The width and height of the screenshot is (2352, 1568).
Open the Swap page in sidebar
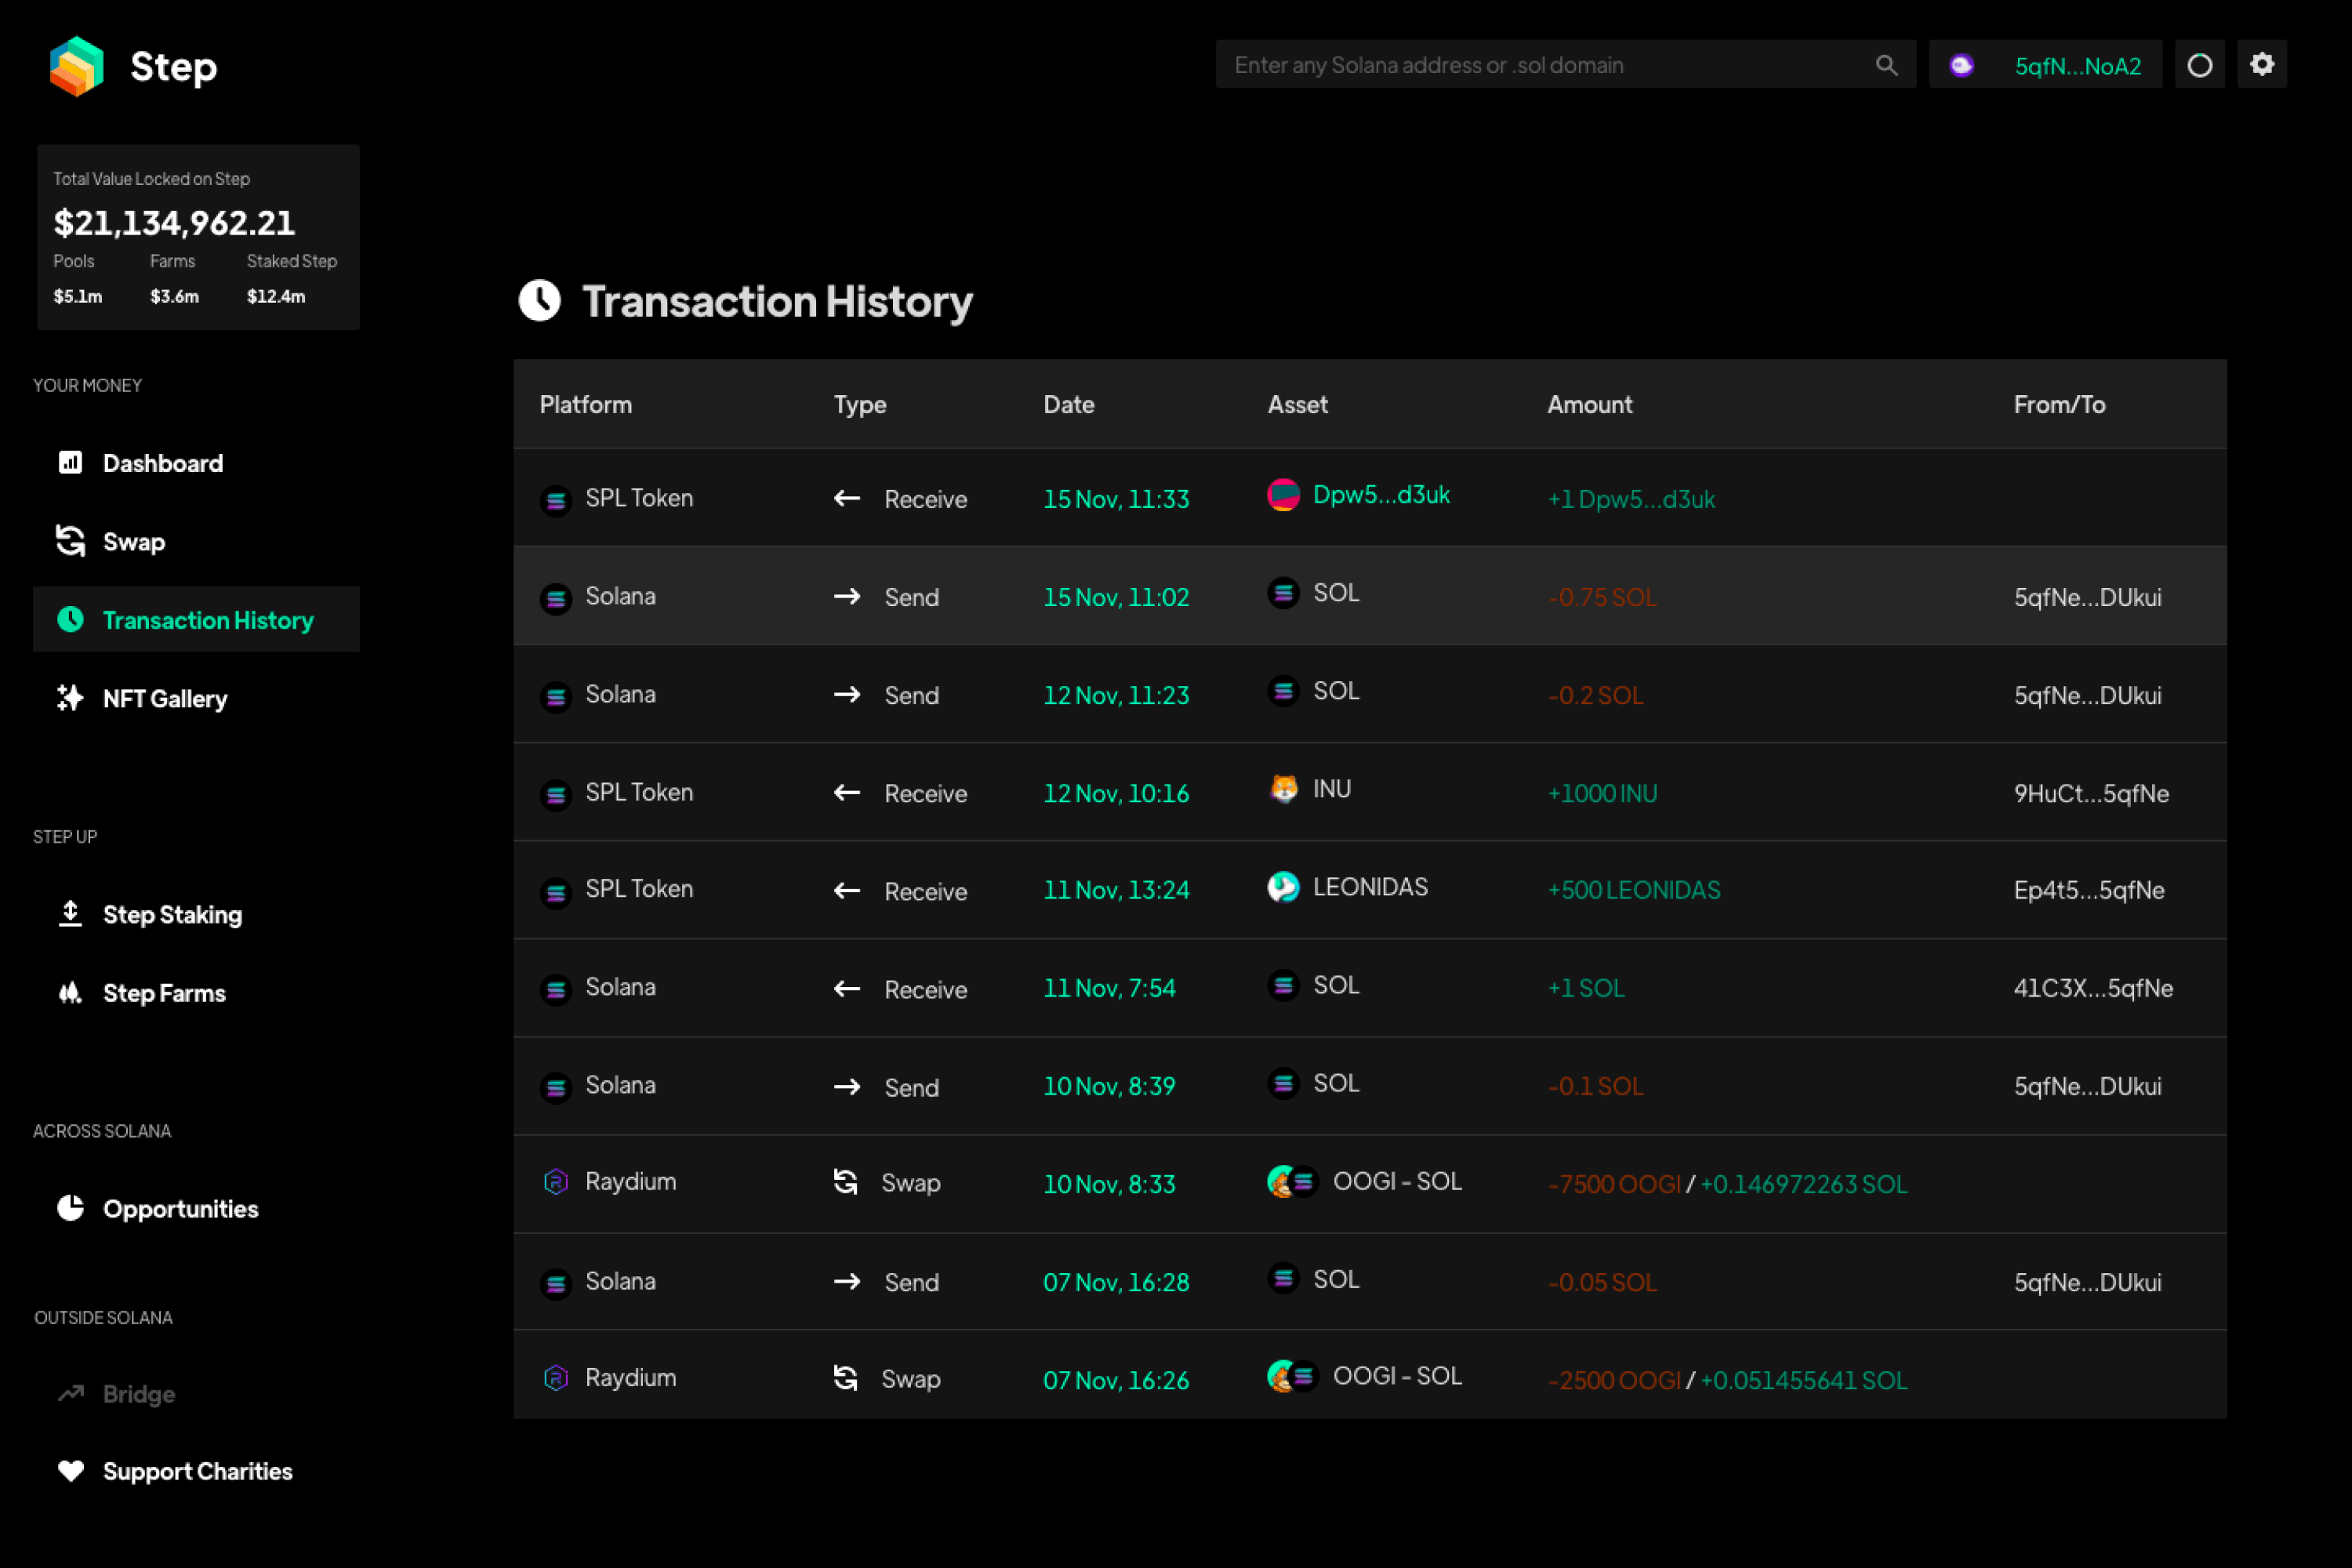(134, 542)
